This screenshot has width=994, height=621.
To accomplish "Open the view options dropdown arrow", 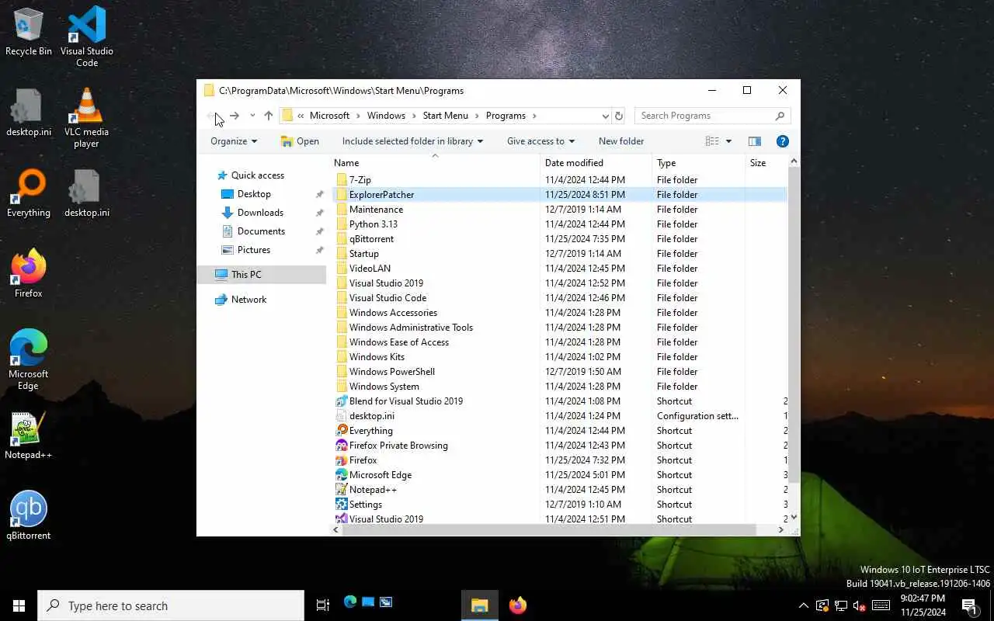I will [728, 141].
